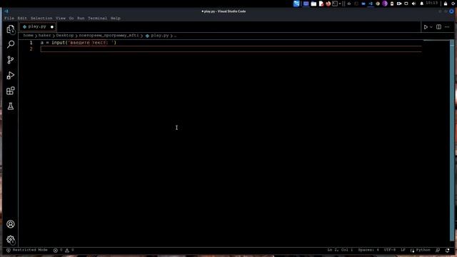Open the View menu
The image size is (457, 257).
point(61,18)
